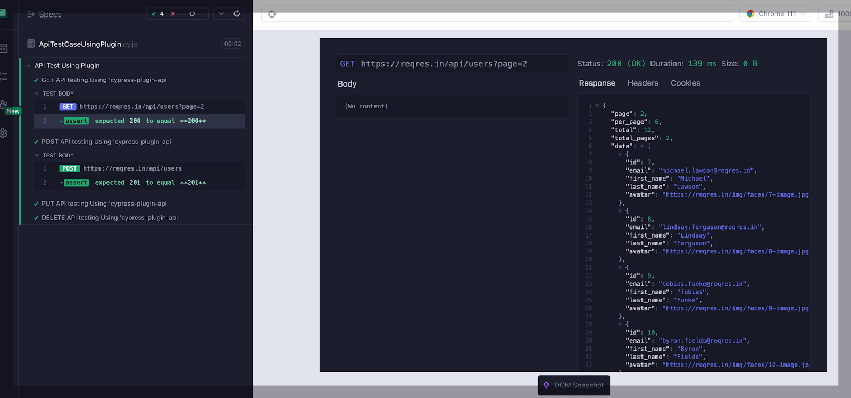
Task: Open the selector playground crosshair icon
Action: tap(272, 14)
